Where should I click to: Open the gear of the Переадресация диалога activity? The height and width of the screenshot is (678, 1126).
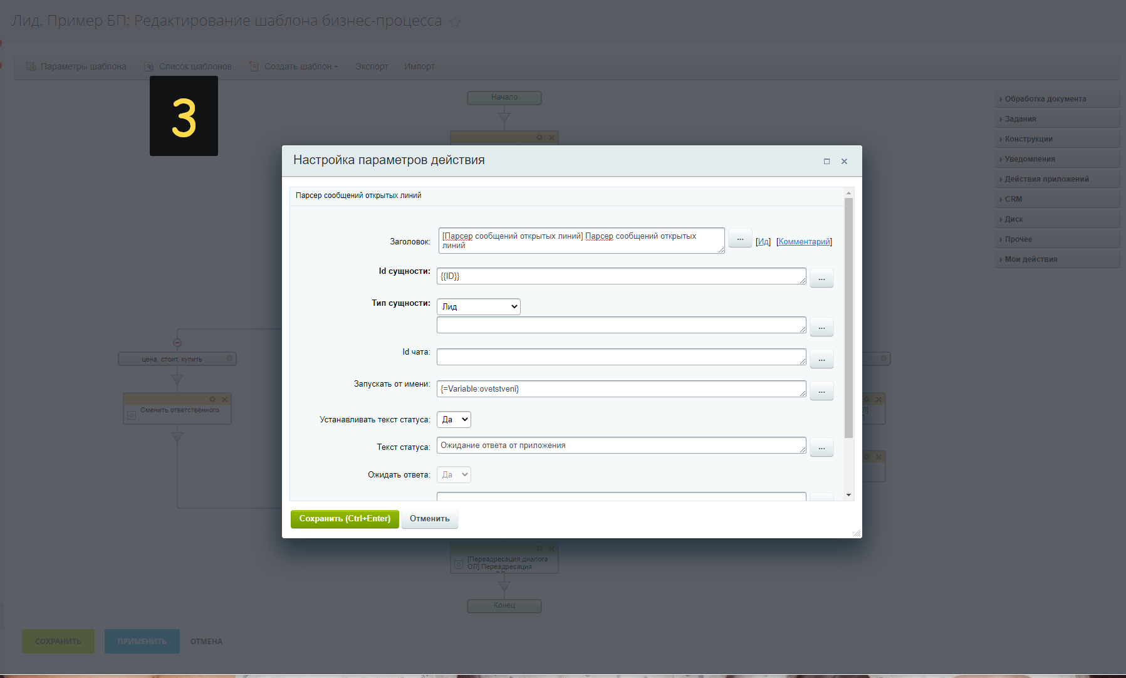point(540,548)
